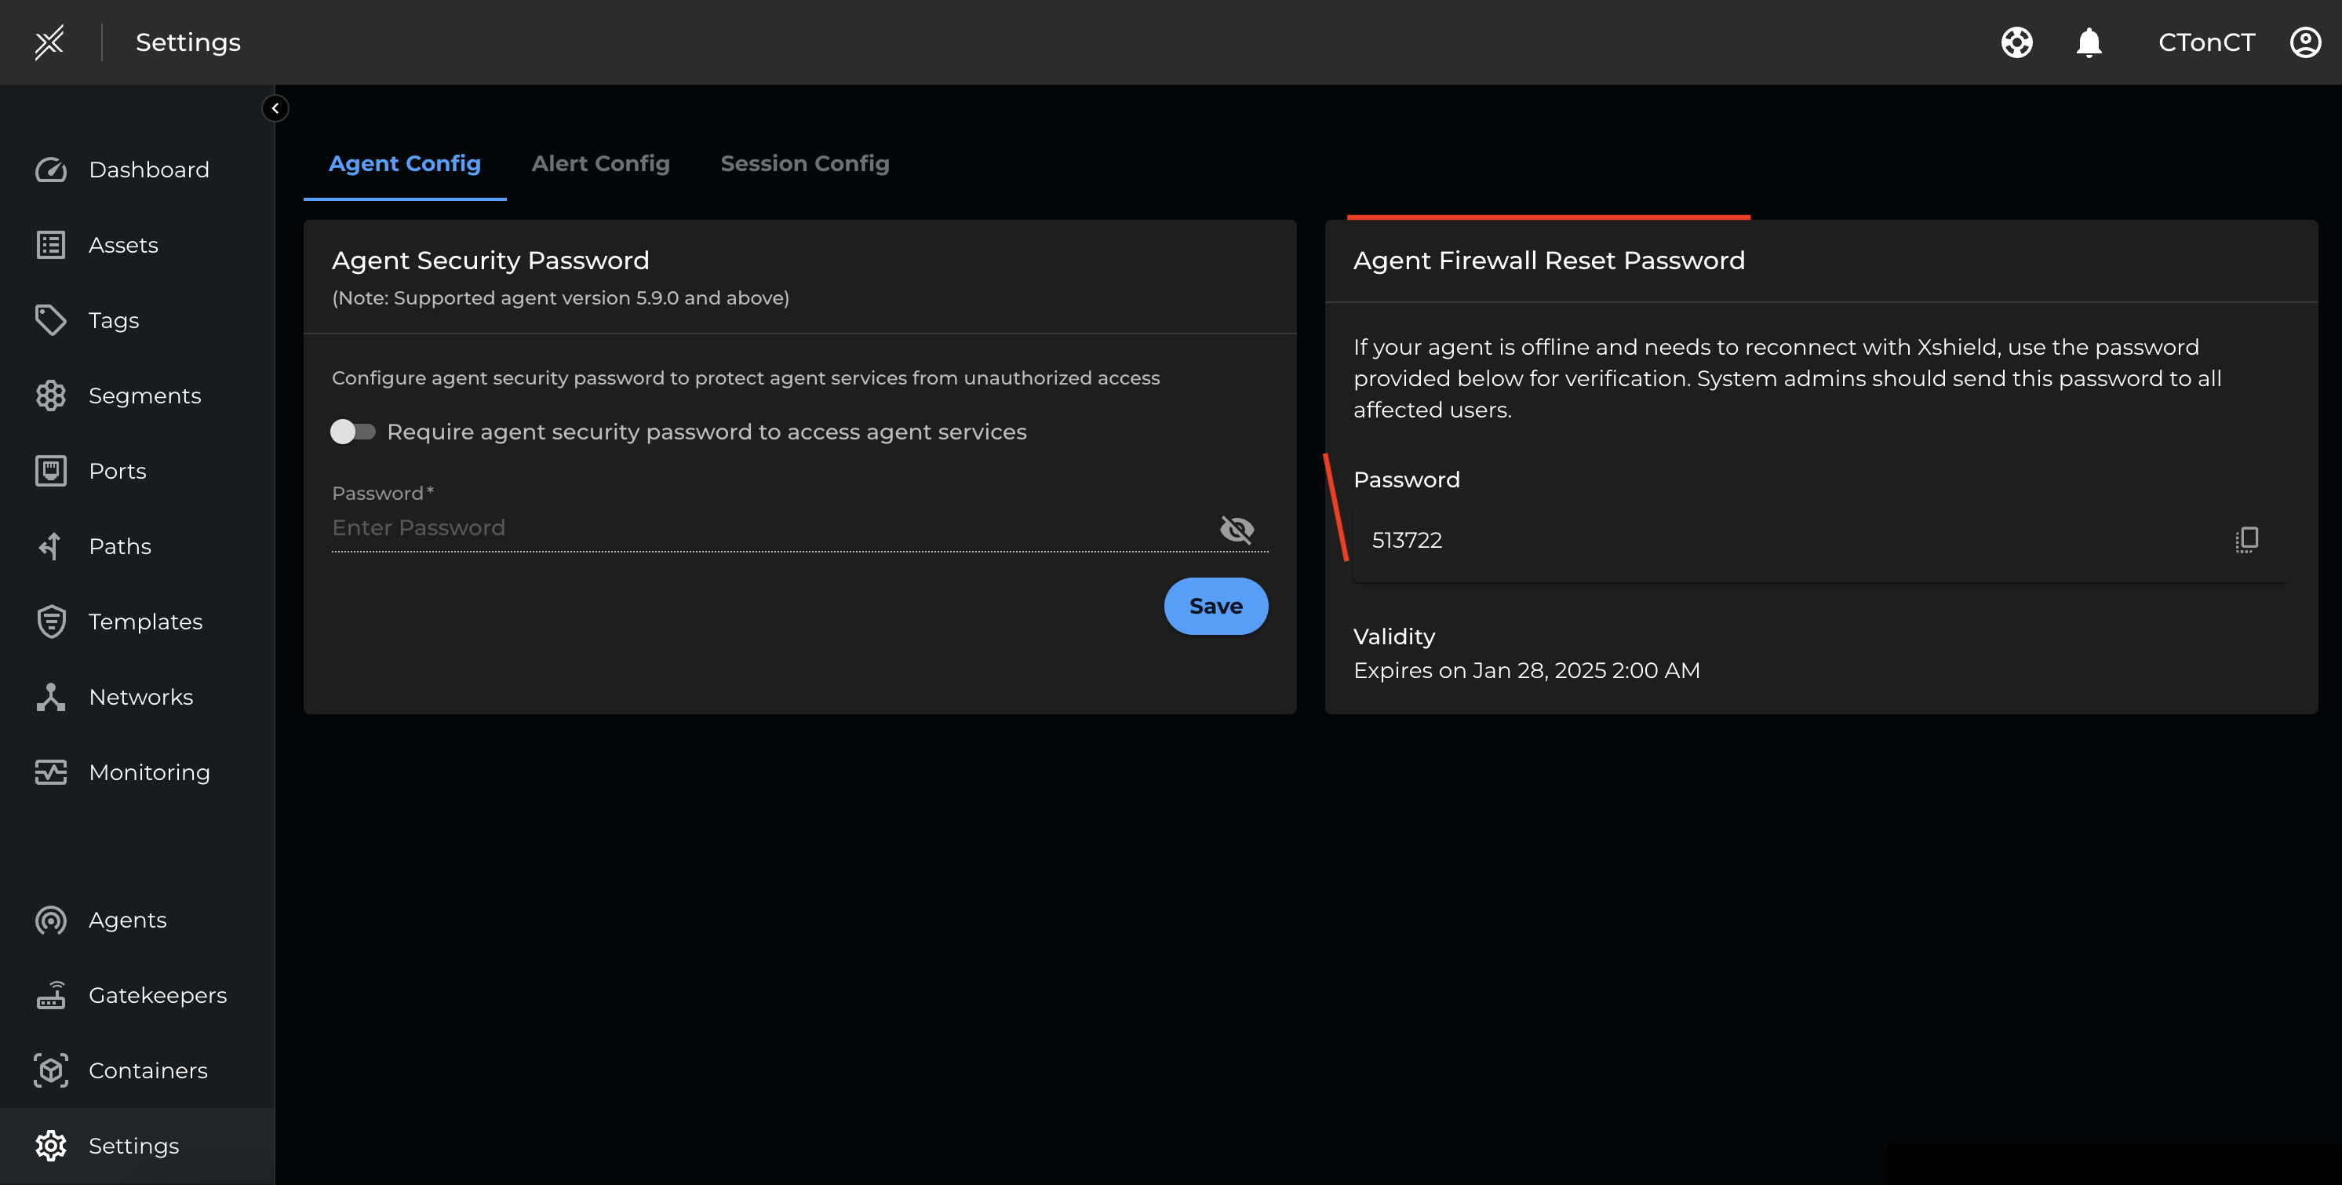Select the Assets sidebar icon
This screenshot has height=1185, width=2342.
pos(51,244)
